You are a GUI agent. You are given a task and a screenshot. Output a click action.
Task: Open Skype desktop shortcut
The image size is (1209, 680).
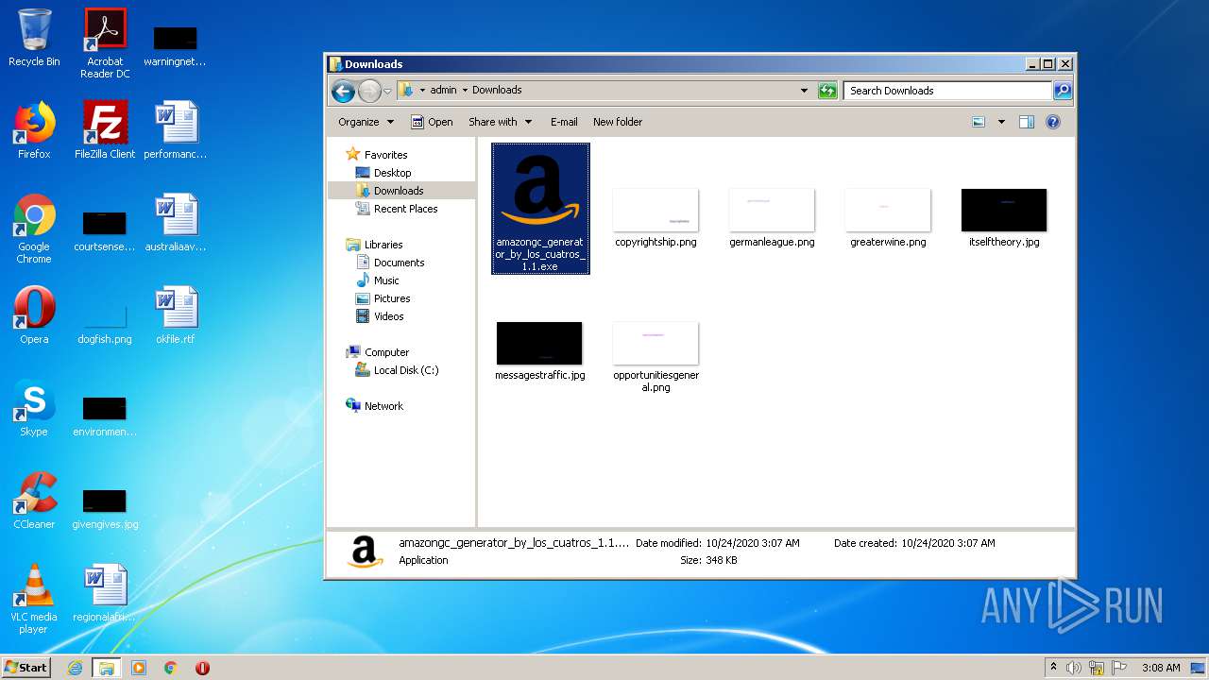click(x=34, y=408)
